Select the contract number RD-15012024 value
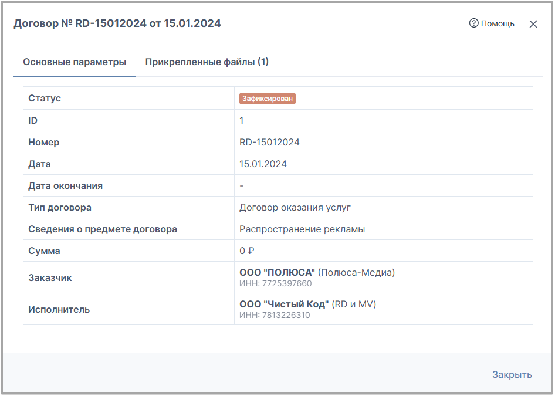 (269, 142)
